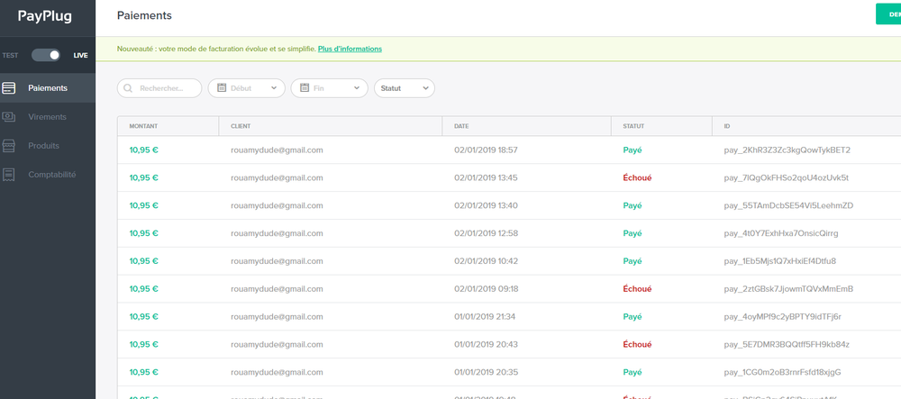Image resolution: width=901 pixels, height=399 pixels.
Task: Open payment dated 02/01/2019 12:58
Action: 509,233
